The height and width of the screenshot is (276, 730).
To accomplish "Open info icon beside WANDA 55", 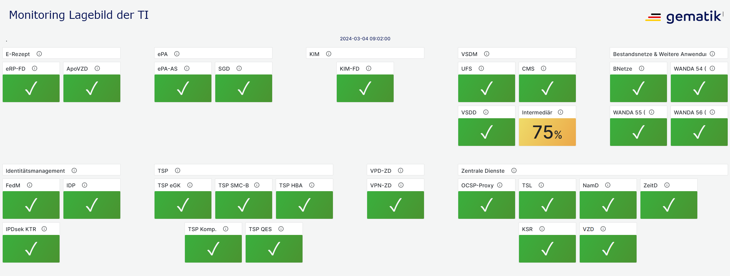I will (x=652, y=112).
